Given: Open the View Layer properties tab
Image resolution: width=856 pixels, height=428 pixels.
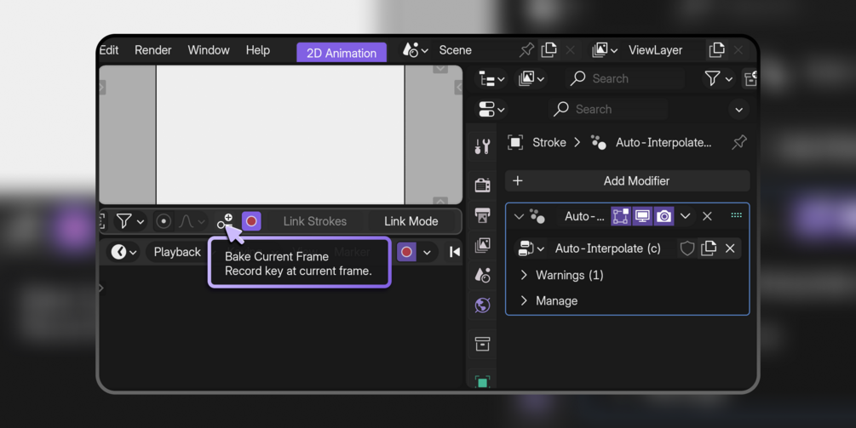Looking at the screenshot, I should pyautogui.click(x=482, y=245).
